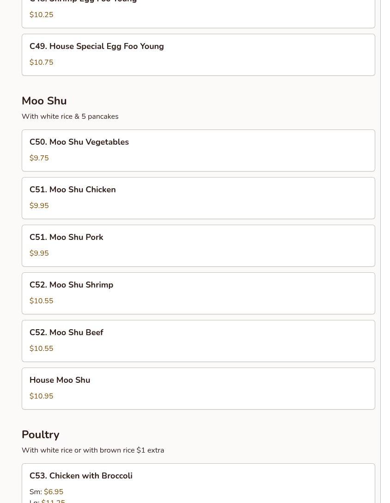The height and width of the screenshot is (503, 390).
Task: Select the C51 Moo Shu Pork card
Action: [x=198, y=246]
